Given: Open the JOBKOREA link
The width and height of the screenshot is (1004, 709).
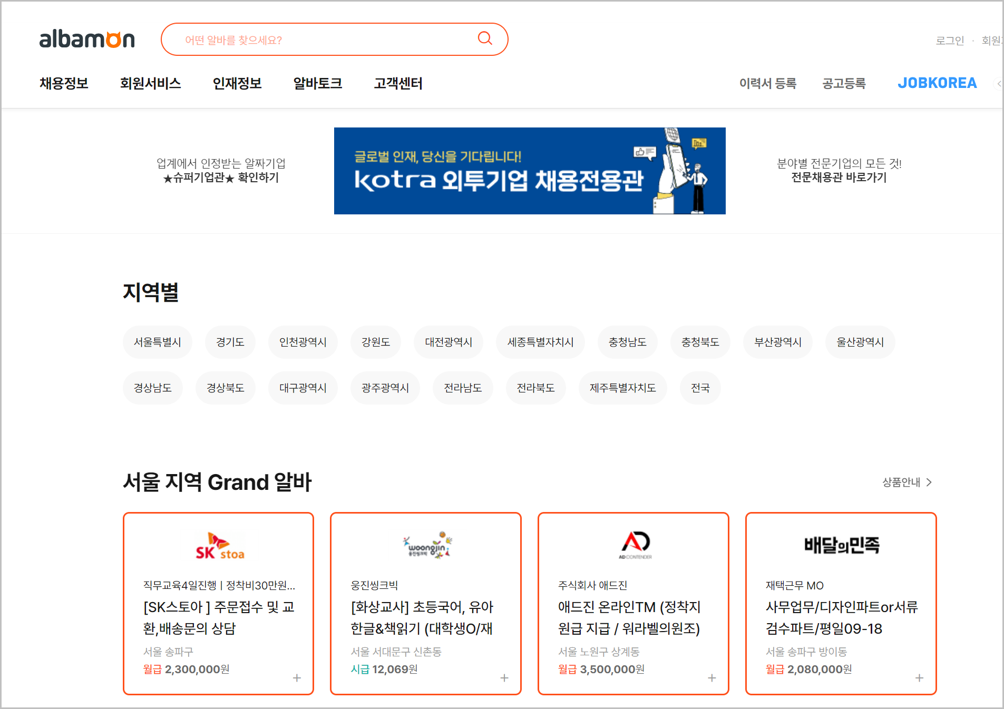Looking at the screenshot, I should point(937,83).
